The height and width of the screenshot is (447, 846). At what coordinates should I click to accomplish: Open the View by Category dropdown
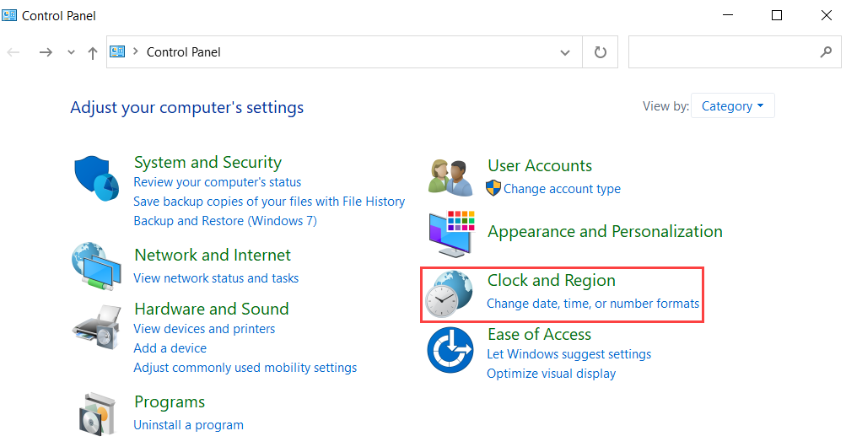(733, 105)
